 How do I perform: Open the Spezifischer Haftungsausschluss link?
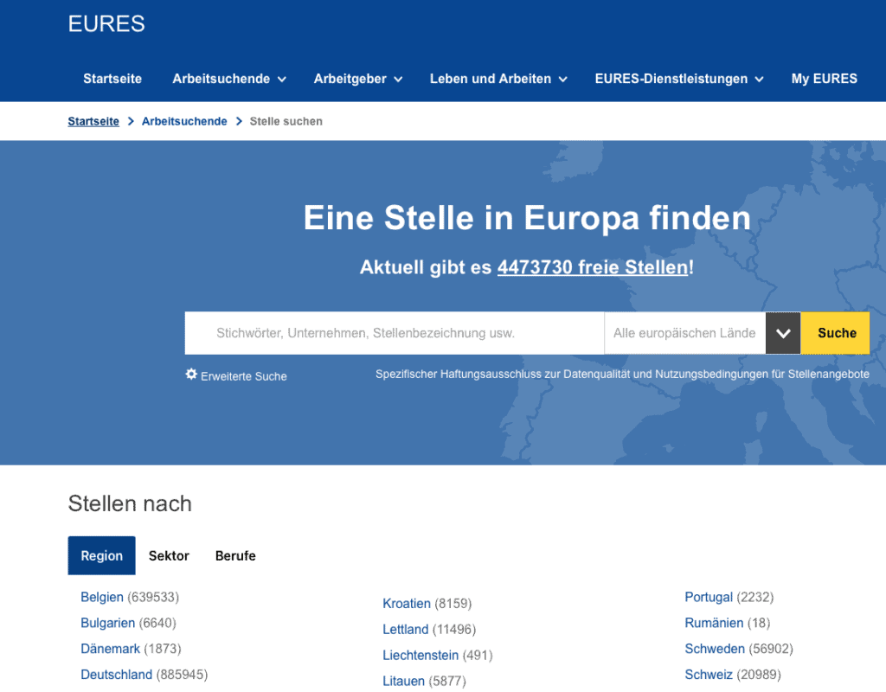pyautogui.click(x=622, y=374)
